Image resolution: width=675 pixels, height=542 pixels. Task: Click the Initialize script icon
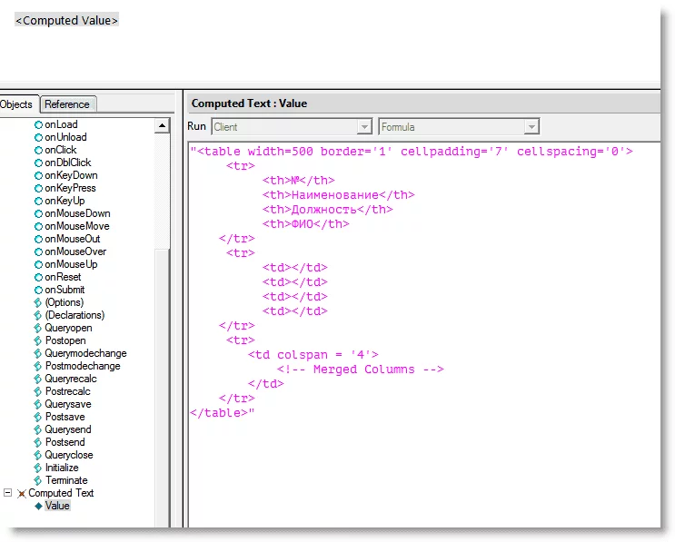tap(38, 468)
